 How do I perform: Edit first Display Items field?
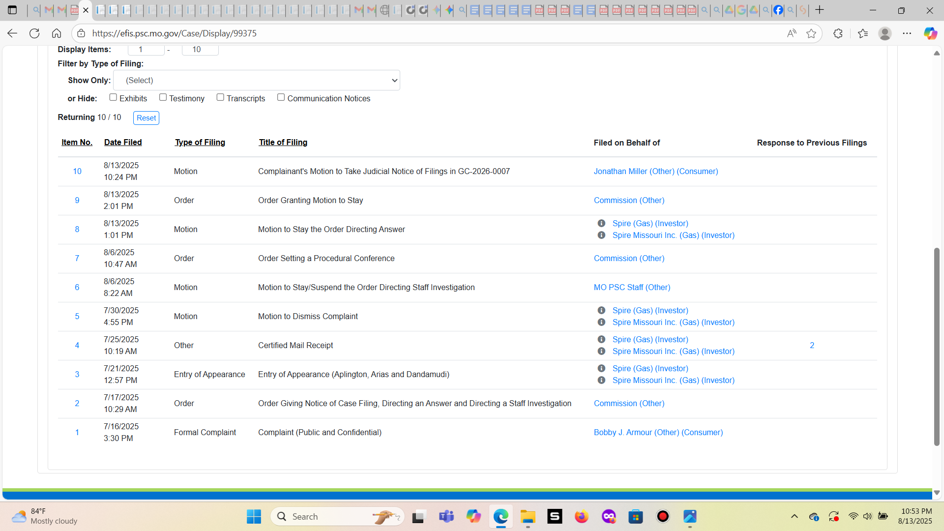click(146, 50)
